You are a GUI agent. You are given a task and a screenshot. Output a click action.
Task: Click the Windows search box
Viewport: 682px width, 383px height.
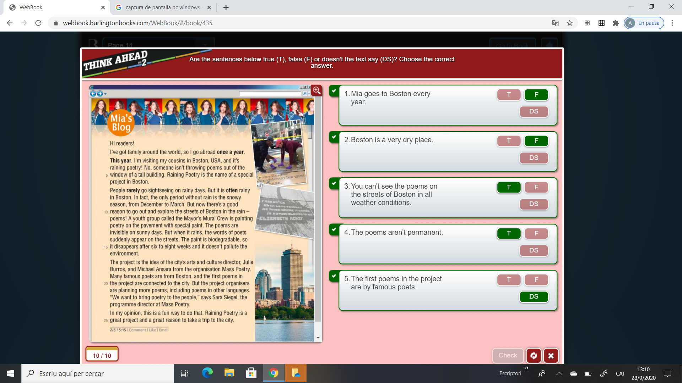click(x=98, y=373)
